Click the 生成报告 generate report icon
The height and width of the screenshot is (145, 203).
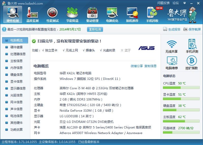coord(165,29)
